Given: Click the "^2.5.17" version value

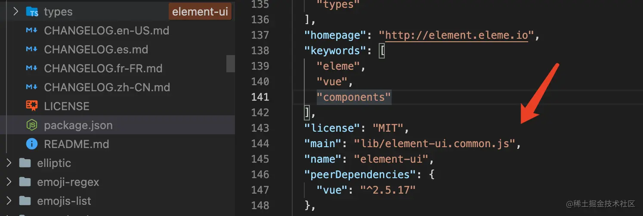Looking at the screenshot, I should pyautogui.click(x=388, y=190).
